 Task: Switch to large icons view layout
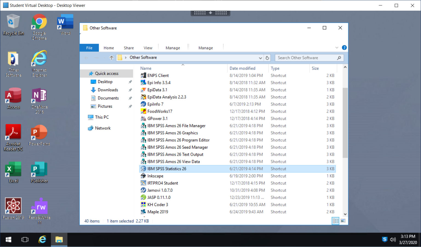[x=343, y=221]
